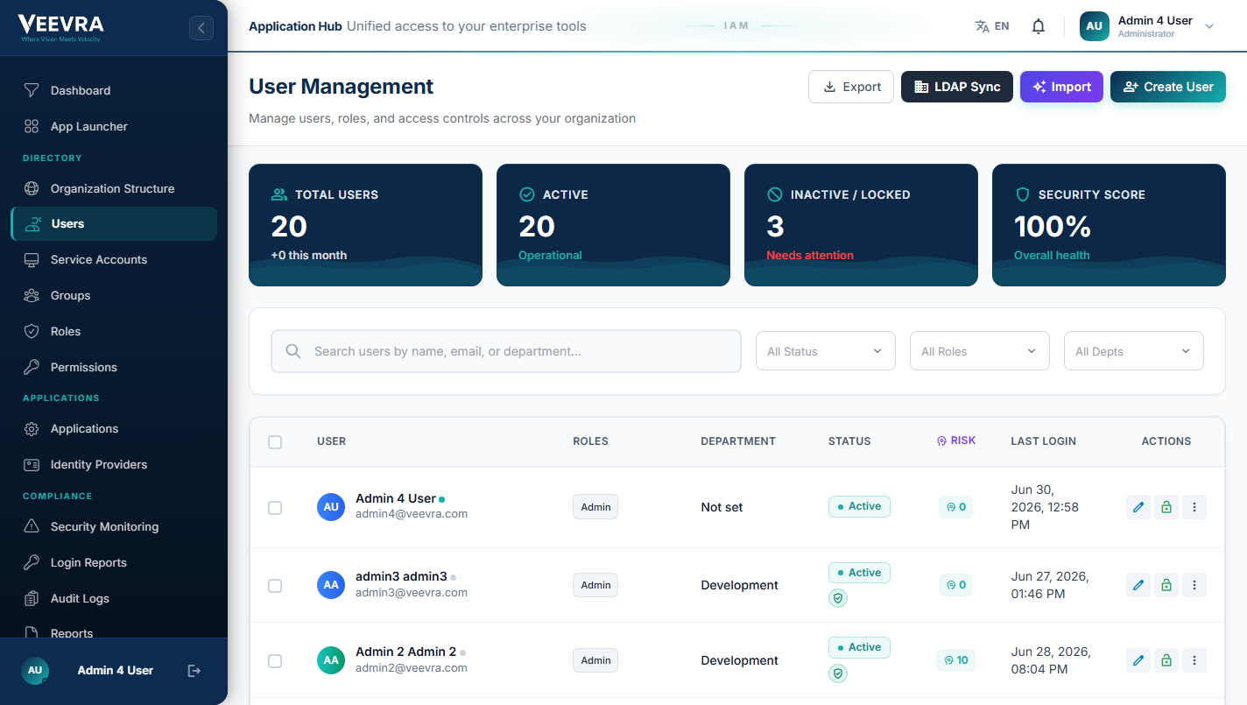
Task: Click the Security Score shield icon
Action: pyautogui.click(x=1022, y=194)
